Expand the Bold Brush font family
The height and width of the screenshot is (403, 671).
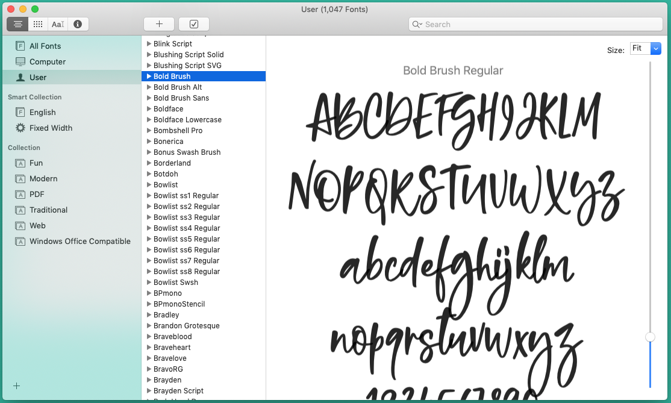149,76
